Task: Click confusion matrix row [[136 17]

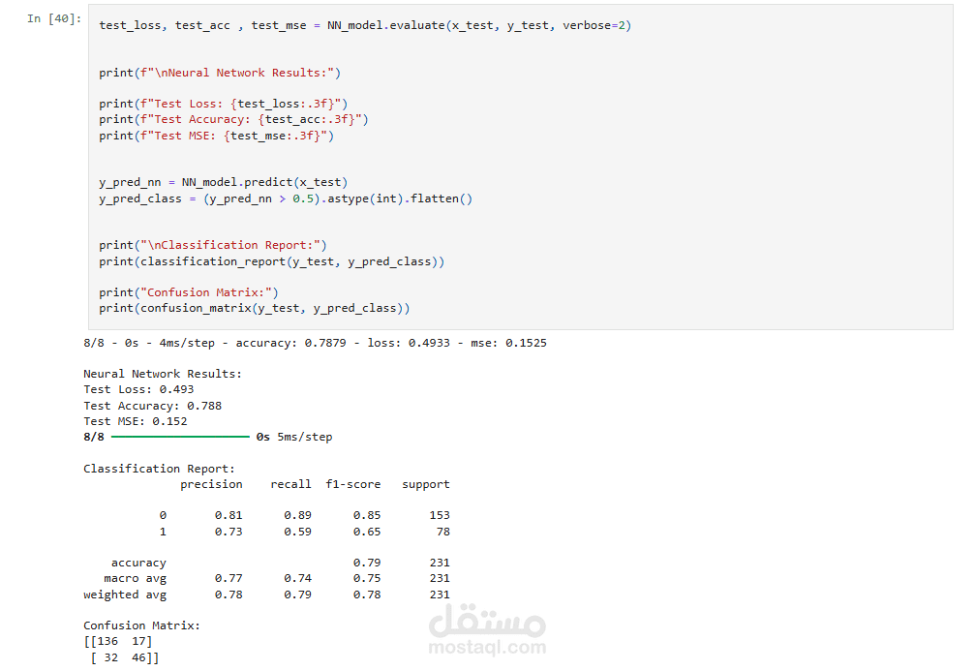Action: (x=117, y=641)
